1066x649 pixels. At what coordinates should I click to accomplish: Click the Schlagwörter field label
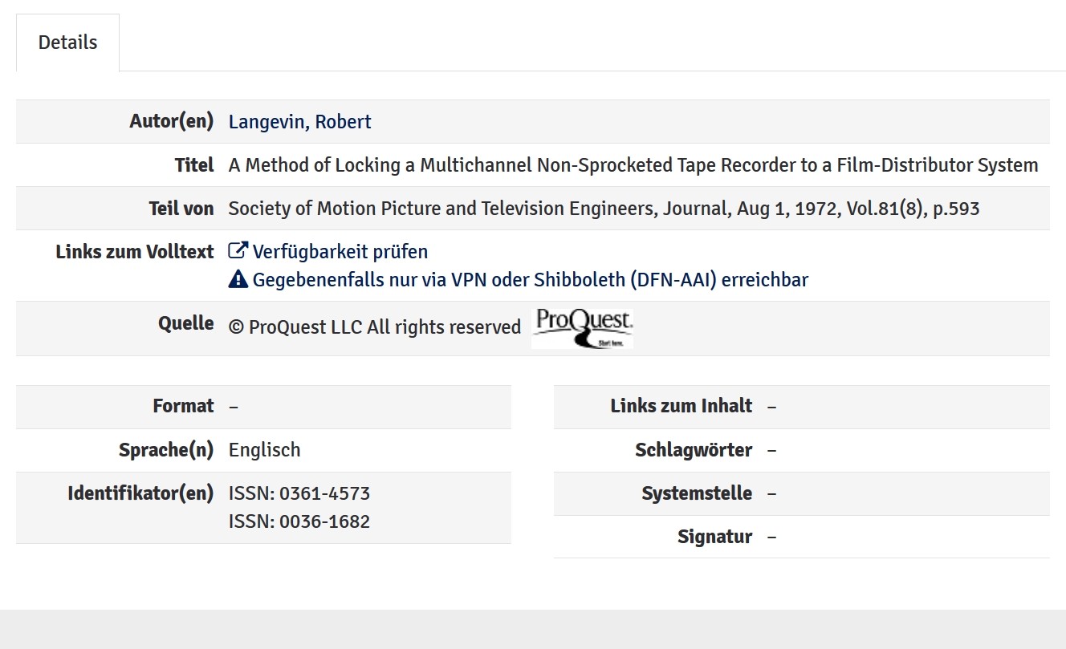coord(694,450)
